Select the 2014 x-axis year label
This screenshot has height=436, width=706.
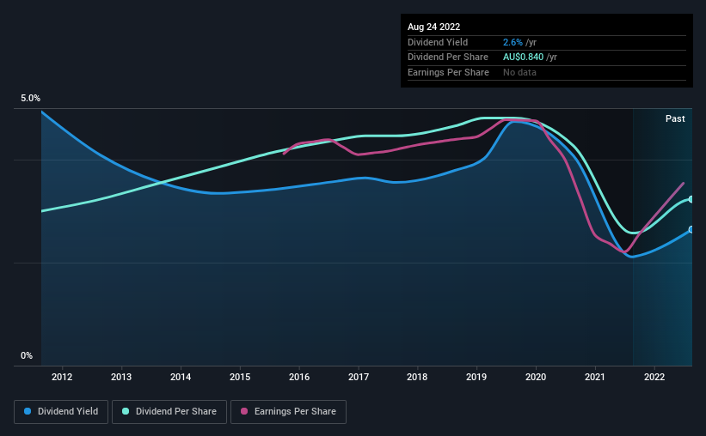pos(180,377)
